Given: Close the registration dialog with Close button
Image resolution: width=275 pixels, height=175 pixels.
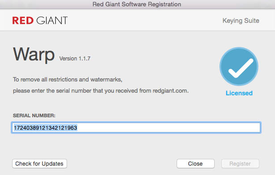Looking at the screenshot, I should coord(195,164).
